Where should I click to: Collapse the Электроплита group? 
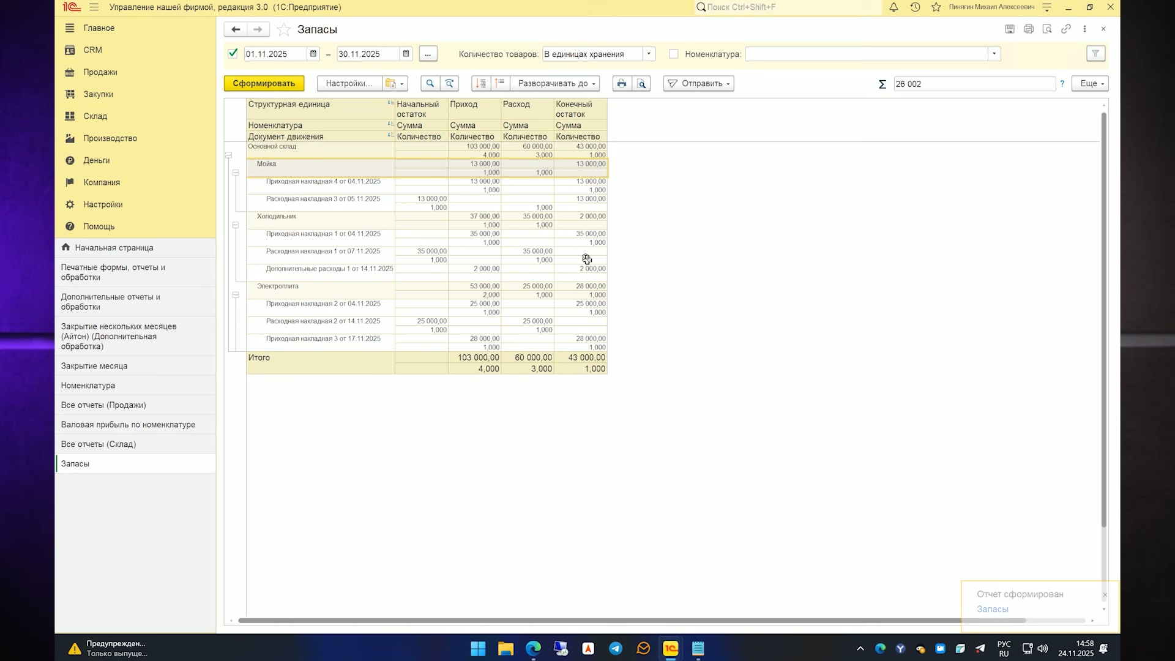point(236,295)
